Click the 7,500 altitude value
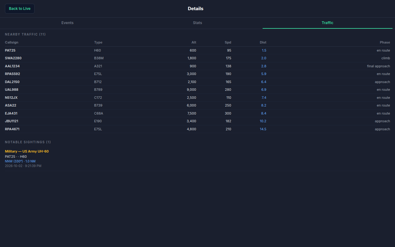The width and height of the screenshot is (395, 247). pyautogui.click(x=191, y=113)
